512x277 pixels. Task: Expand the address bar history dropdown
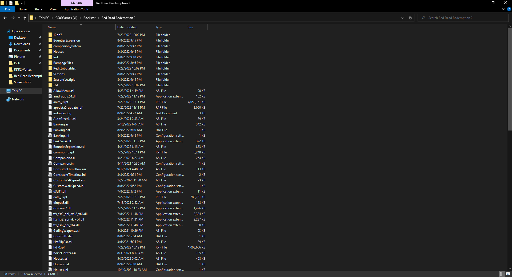402,18
